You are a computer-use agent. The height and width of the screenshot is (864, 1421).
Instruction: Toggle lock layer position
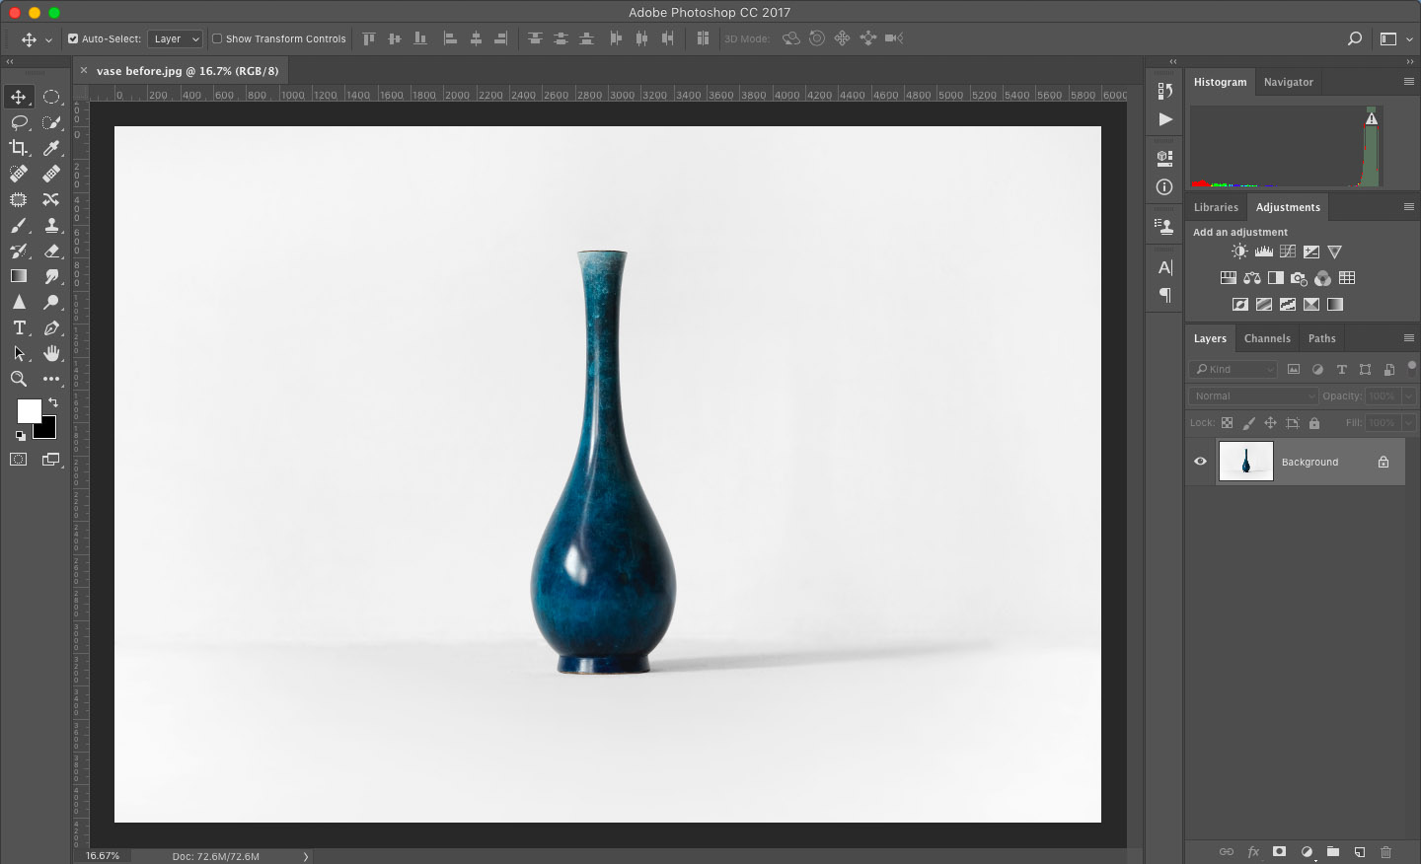pyautogui.click(x=1270, y=423)
